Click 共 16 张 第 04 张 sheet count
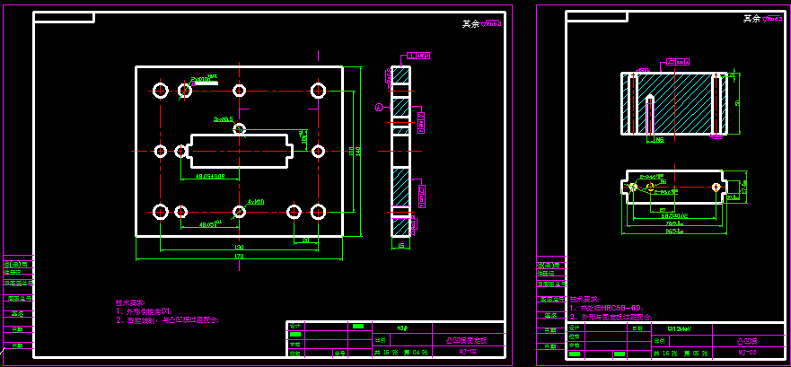This screenshot has width=791, height=367. (401, 352)
